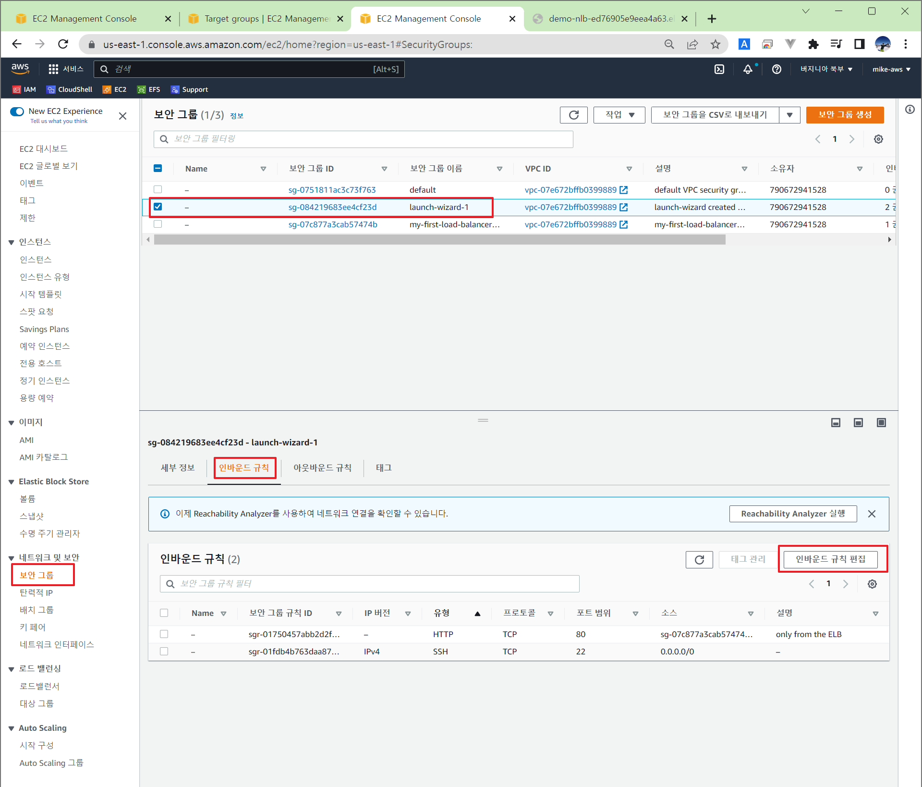Toggle the New EC2 Experience switch

(x=17, y=111)
